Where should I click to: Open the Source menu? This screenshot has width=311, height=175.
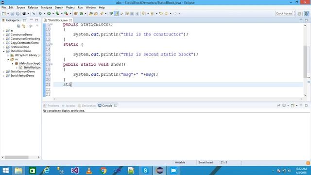click(20, 8)
